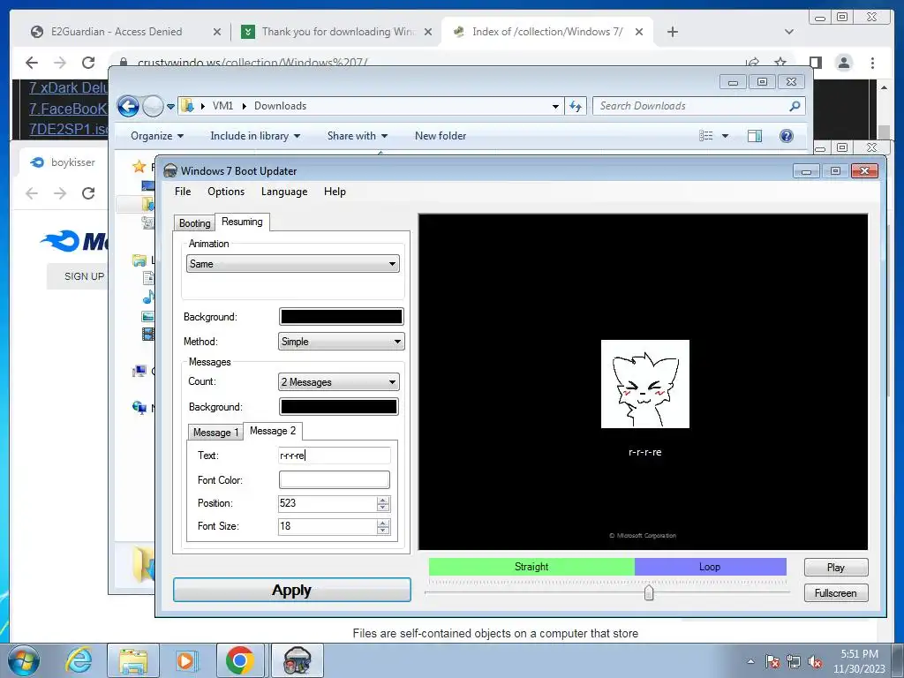Screen dimensions: 904x678
Task: Open the Method dropdown set to Simple
Action: tap(341, 342)
